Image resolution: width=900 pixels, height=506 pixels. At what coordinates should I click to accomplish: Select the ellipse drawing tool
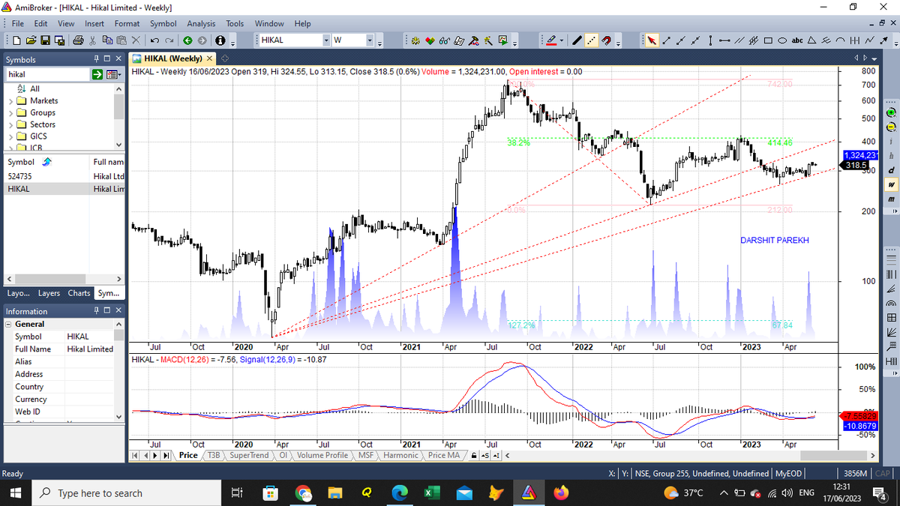point(782,40)
